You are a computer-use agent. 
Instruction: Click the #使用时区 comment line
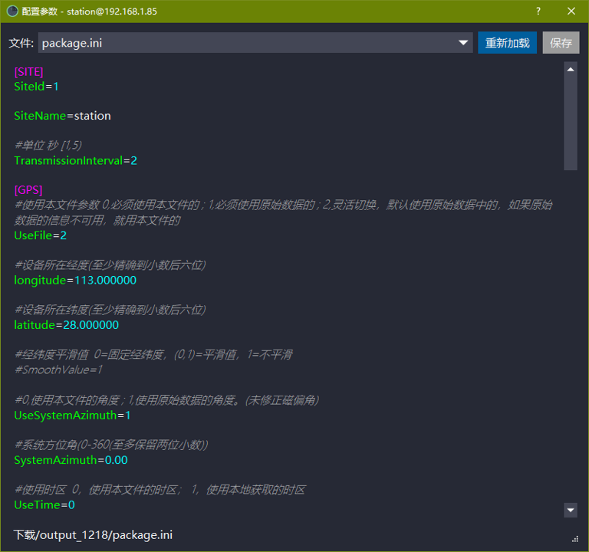click(x=160, y=490)
